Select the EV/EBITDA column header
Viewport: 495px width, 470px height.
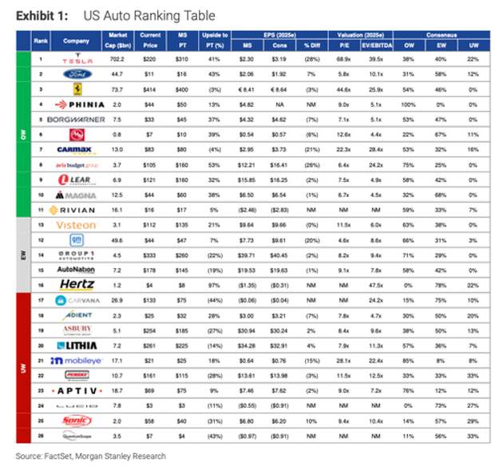pyautogui.click(x=377, y=45)
